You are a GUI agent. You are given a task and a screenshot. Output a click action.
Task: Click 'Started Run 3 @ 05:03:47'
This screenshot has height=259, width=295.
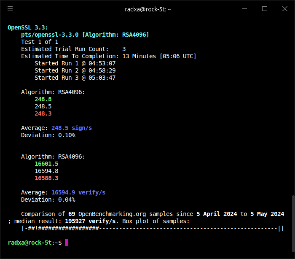tap(75, 78)
